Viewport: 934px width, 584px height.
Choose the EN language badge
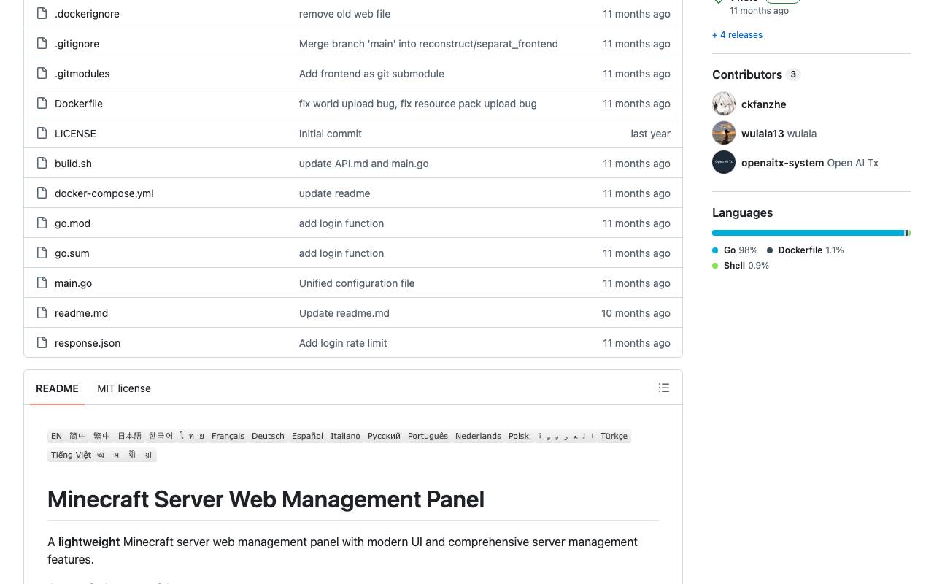point(56,436)
